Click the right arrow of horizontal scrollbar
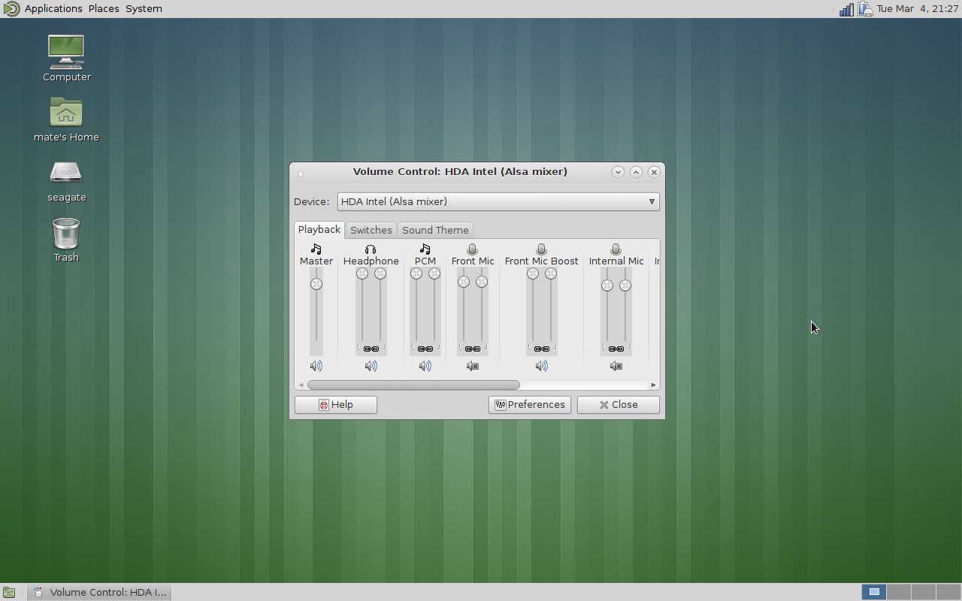This screenshot has height=601, width=962. pos(653,385)
